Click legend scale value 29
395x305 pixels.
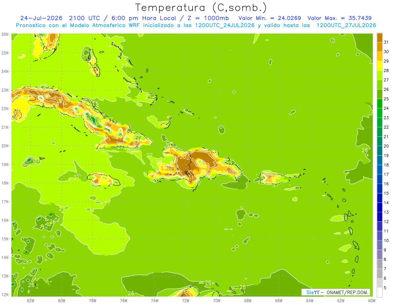[386, 61]
